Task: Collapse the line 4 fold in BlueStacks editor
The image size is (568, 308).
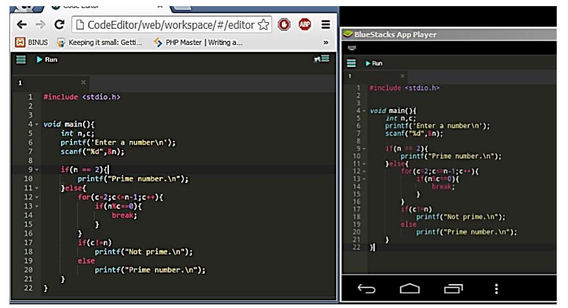Action: pos(364,111)
